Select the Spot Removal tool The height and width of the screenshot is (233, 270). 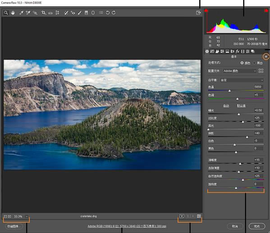point(66,13)
